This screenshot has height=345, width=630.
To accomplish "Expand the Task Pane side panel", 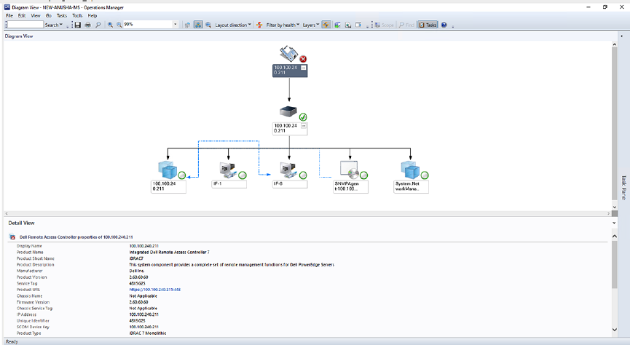I will click(623, 187).
